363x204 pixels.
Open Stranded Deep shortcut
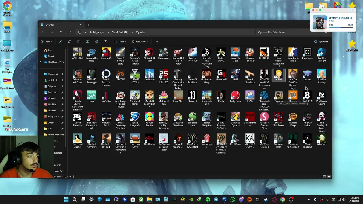(293, 120)
